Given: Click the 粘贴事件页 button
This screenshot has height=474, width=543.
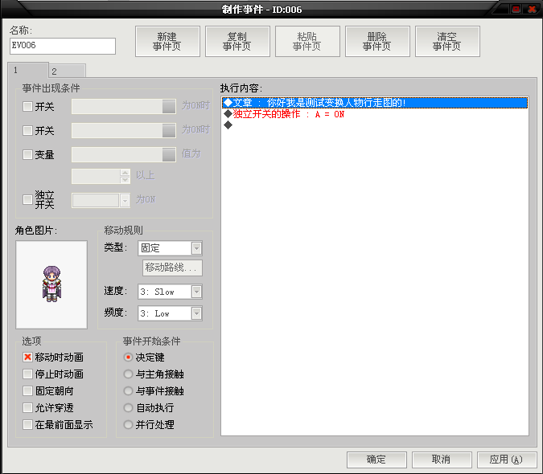Looking at the screenshot, I should coord(307,42).
